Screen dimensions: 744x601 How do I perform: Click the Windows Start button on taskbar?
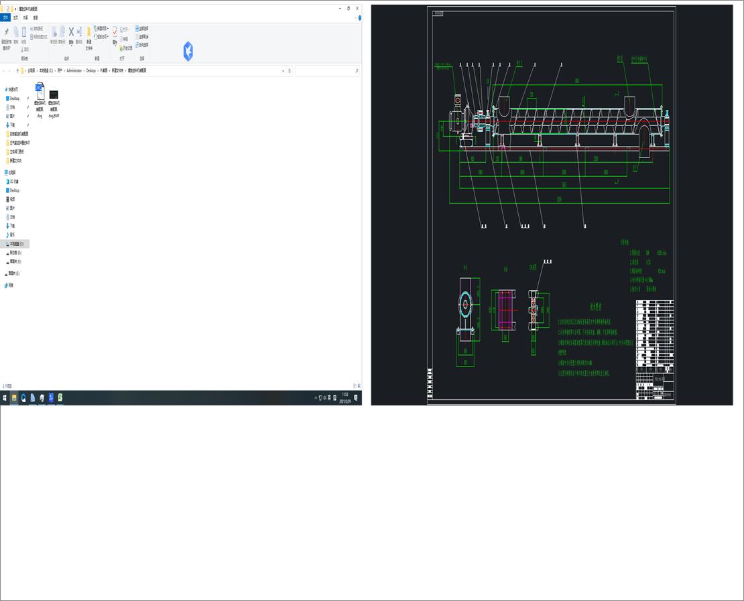[x=5, y=398]
